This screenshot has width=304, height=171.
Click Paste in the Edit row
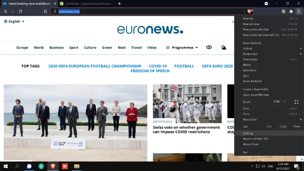[297, 126]
